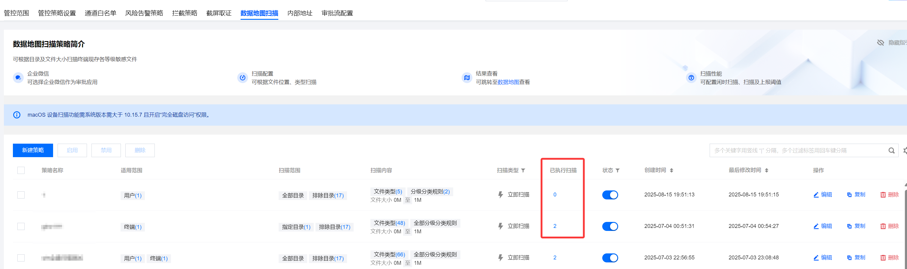Sort by 创建时间 column arrows
This screenshot has height=269, width=907.
point(672,170)
